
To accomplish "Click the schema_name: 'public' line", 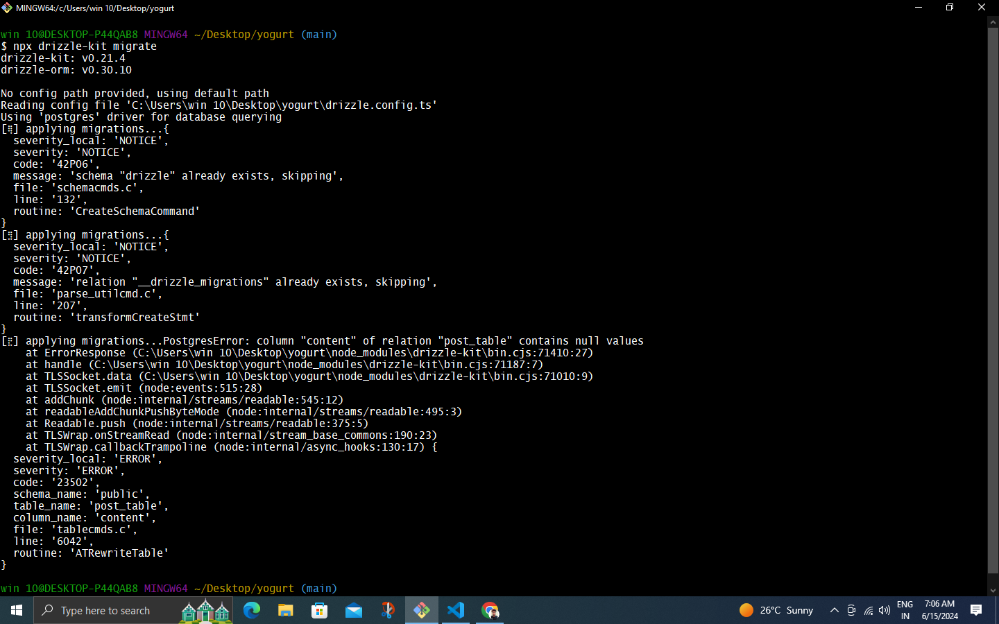I will pos(81,494).
